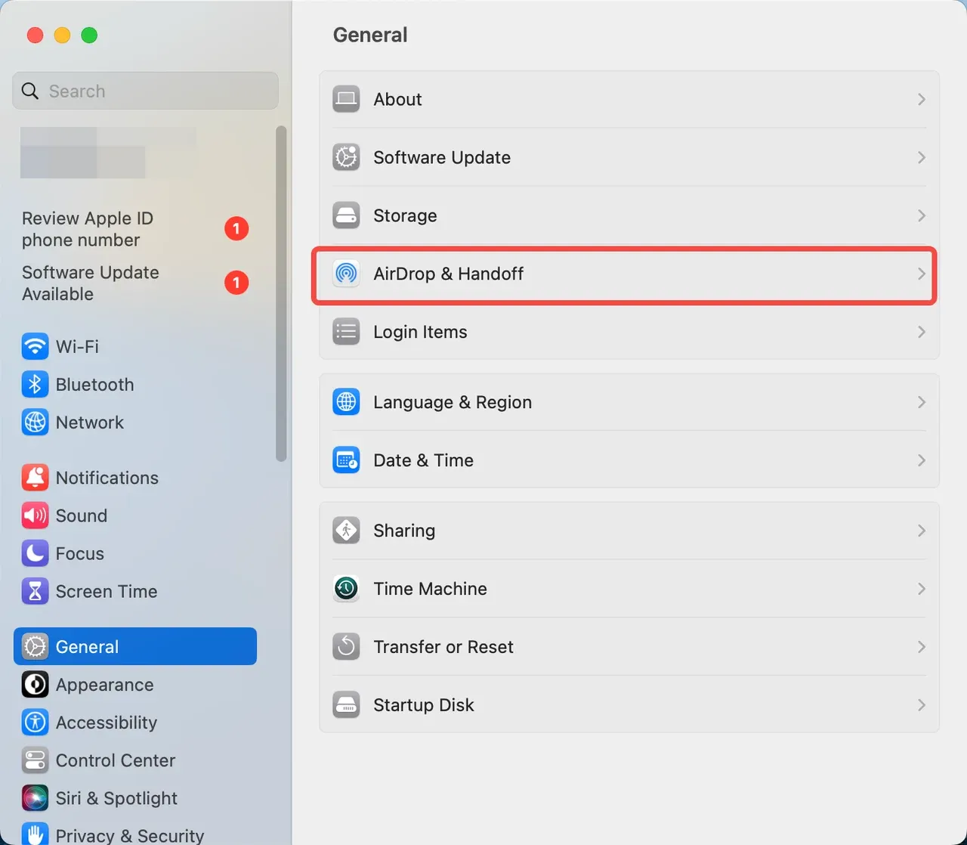Click the Sharing row chevron
The height and width of the screenshot is (845, 967).
click(921, 531)
